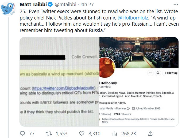Click Matt Taibbi's blue verified badge
Image resolution: width=182 pixels, height=138 pixels.
tap(50, 5)
